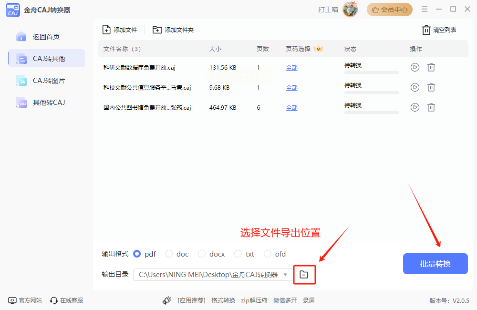
Task: Click the add folder icon
Action: [x=157, y=30]
